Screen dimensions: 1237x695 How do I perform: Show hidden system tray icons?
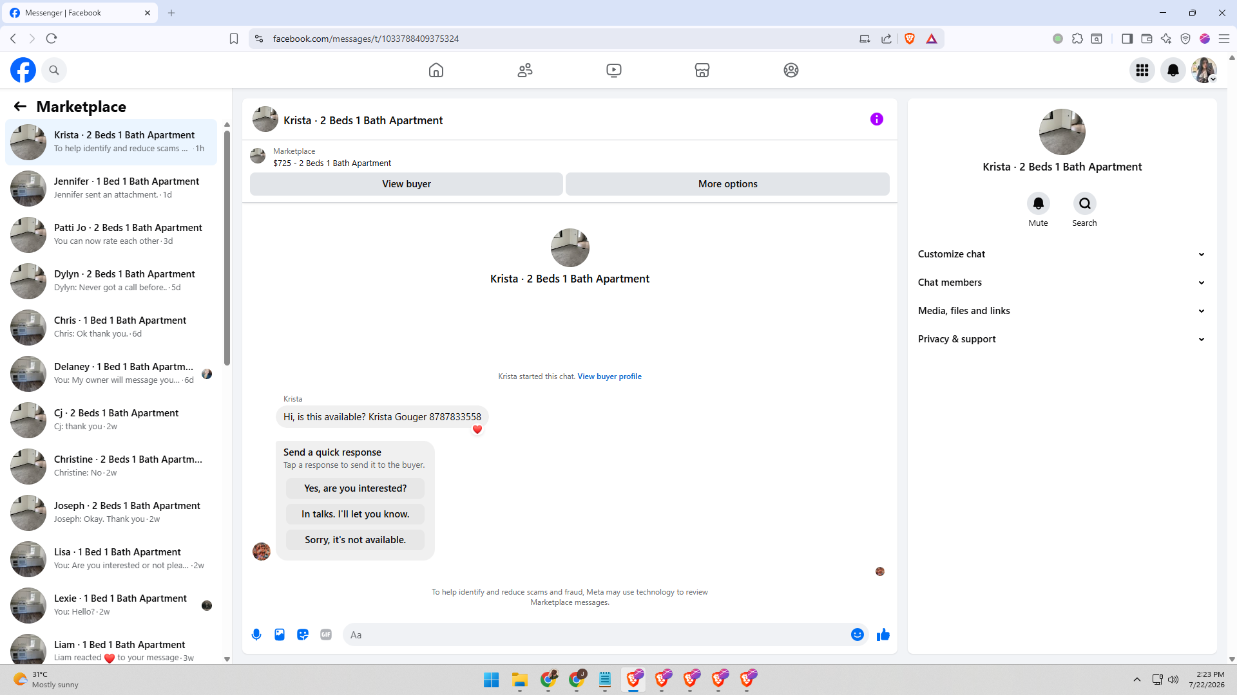pos(1137,680)
